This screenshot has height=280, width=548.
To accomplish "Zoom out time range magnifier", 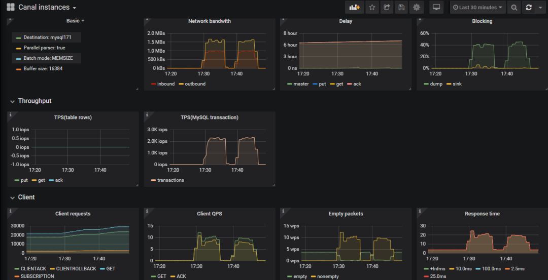I will (x=513, y=7).
